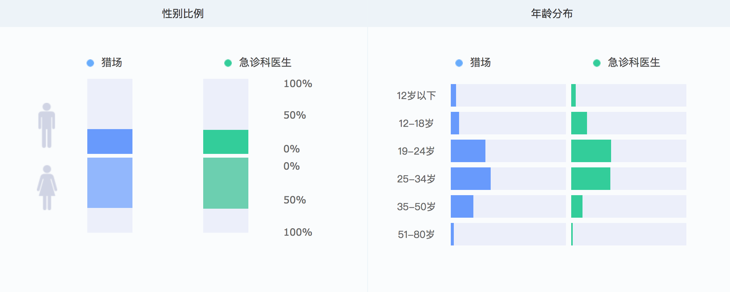
Task: Click 猎场 legend label in 年龄分布 panel
Action: [481, 62]
